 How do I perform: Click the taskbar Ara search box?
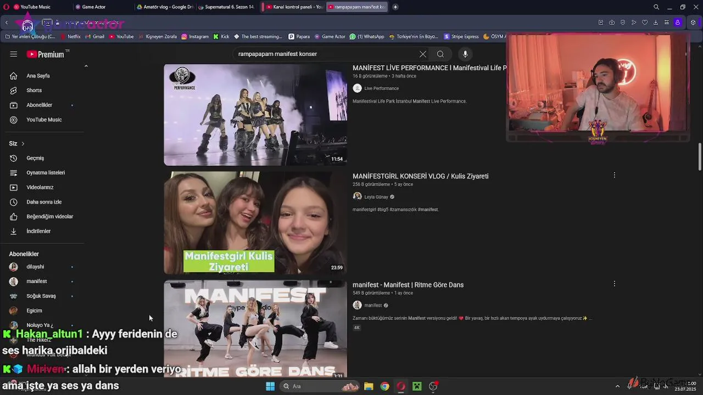320,386
